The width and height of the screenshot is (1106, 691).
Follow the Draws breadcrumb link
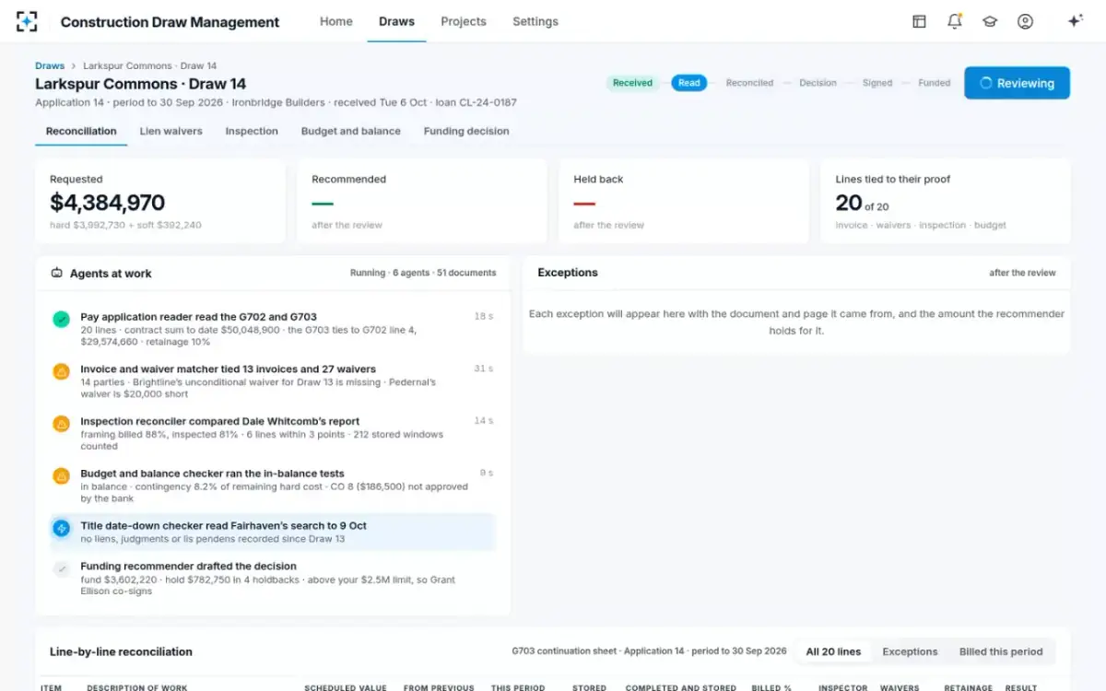tap(50, 66)
